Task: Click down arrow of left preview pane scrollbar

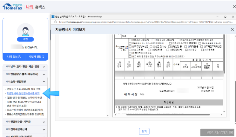Action: pos(108,116)
